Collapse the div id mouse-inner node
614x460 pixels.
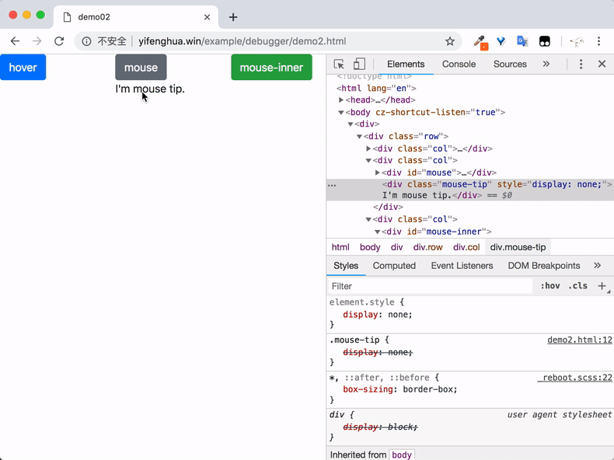(378, 232)
